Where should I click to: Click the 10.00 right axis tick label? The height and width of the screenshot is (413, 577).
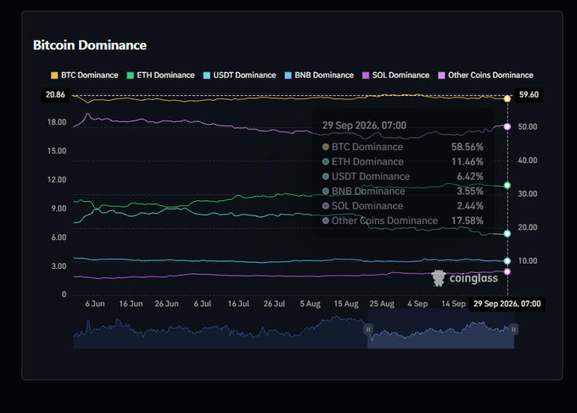528,261
